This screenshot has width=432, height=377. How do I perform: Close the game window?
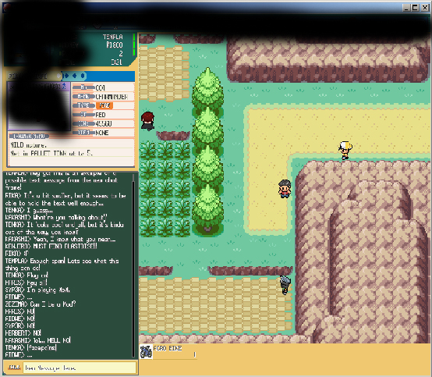424,8
